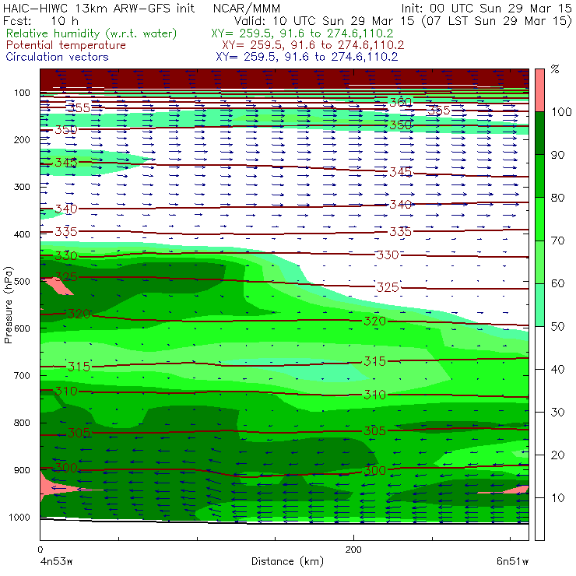Select the 'NCAR/MMM' header text
This screenshot has height=576, width=576.
click(247, 8)
